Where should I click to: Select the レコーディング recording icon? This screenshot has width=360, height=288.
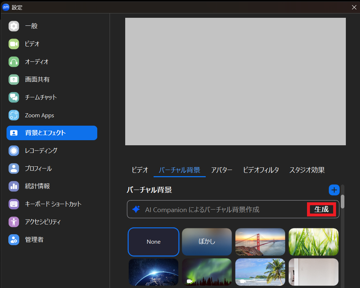click(x=14, y=150)
